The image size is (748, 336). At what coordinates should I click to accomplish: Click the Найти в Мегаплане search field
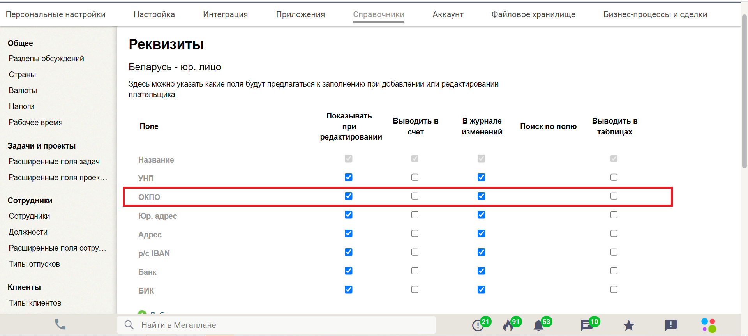276,325
